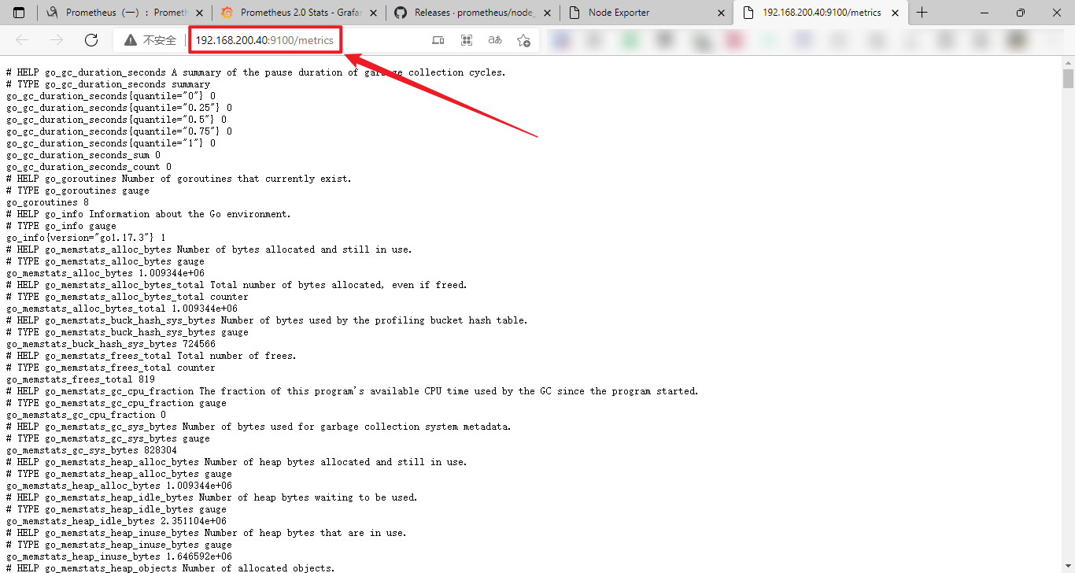Switch to Releases prometheus/node GitHub tab
Image resolution: width=1075 pixels, height=573 pixels.
coord(472,13)
